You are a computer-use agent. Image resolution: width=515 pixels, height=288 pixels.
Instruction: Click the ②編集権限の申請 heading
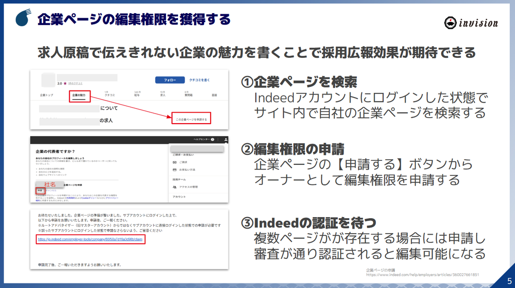pos(293,149)
